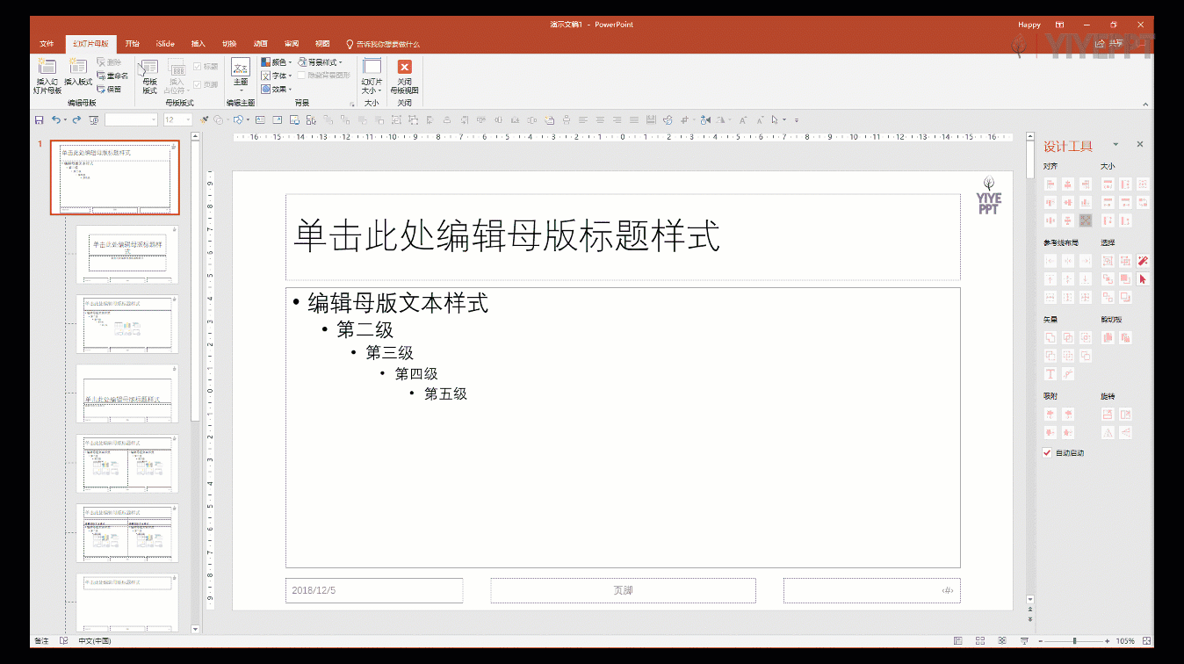Expand the 背景样式 background styles dropdown
Screen dimensions: 1184x664
320,62
